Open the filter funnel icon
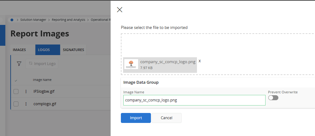The width and height of the screenshot is (315, 136). 19,63
